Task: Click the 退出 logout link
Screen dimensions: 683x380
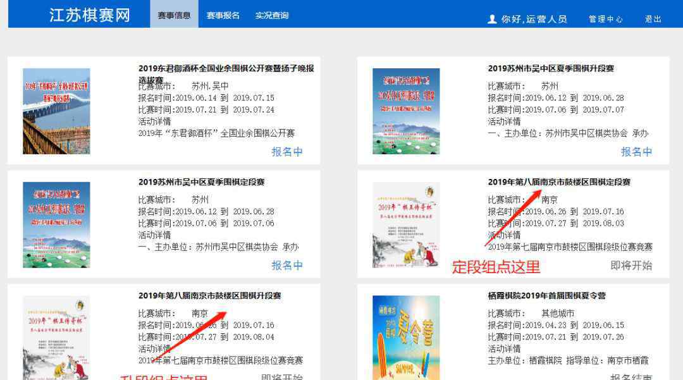Action: click(x=653, y=19)
